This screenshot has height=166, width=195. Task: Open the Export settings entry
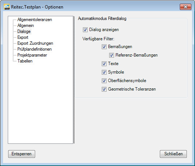pyautogui.click(x=23, y=37)
